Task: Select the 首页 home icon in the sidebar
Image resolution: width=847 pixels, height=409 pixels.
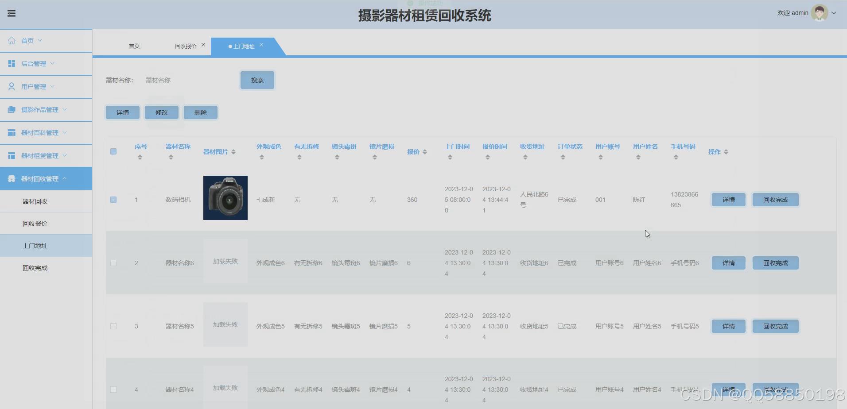Action: [x=12, y=40]
